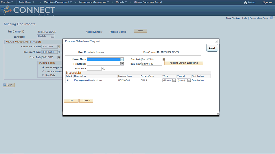The width and height of the screenshot is (275, 154).
Task: Select Due Date radio button
Action: [x=43, y=75]
